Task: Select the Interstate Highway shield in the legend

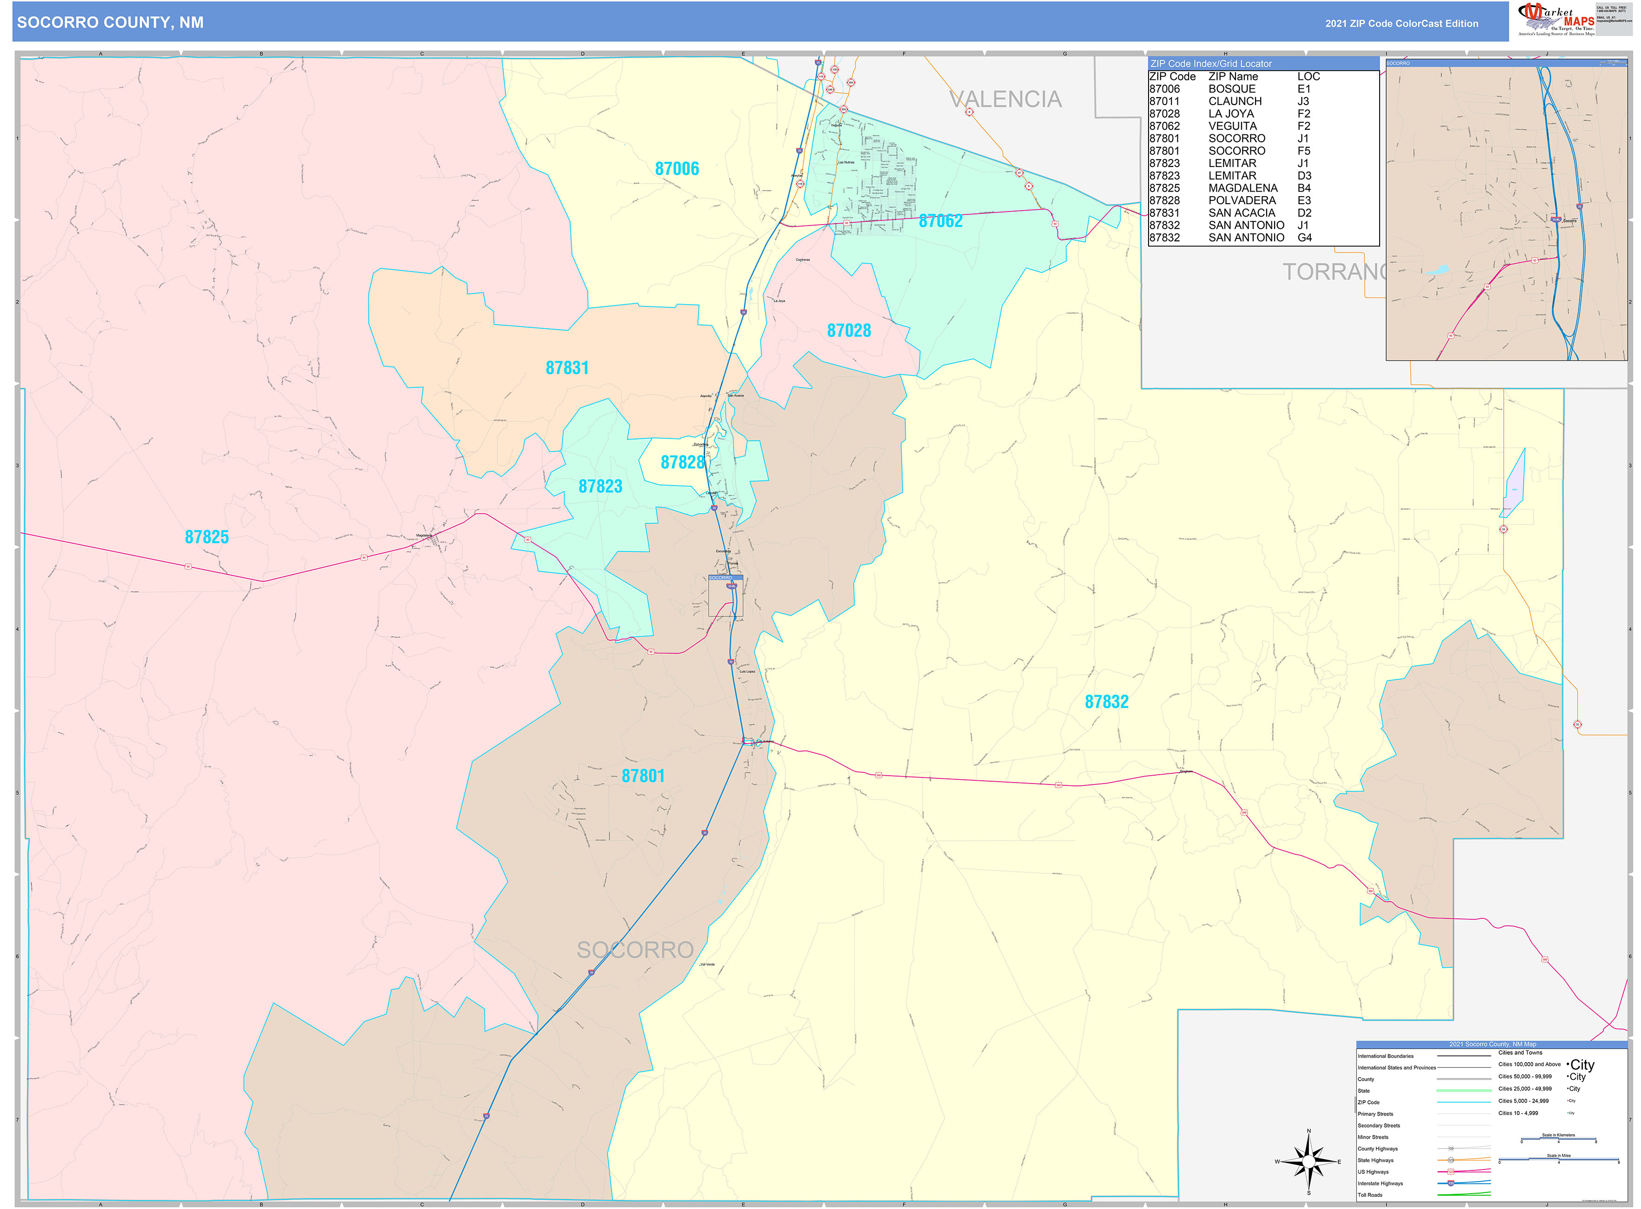Action: click(x=1451, y=1183)
